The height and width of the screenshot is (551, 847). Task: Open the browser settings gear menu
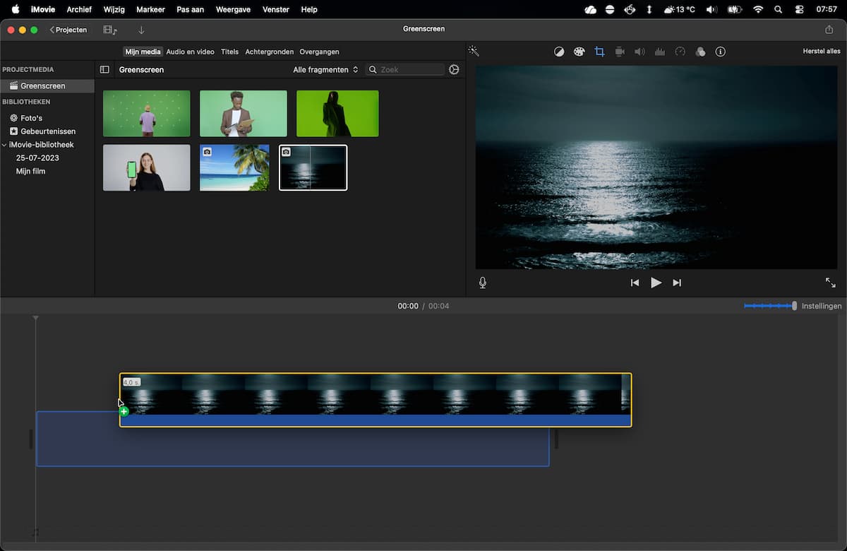(x=454, y=70)
